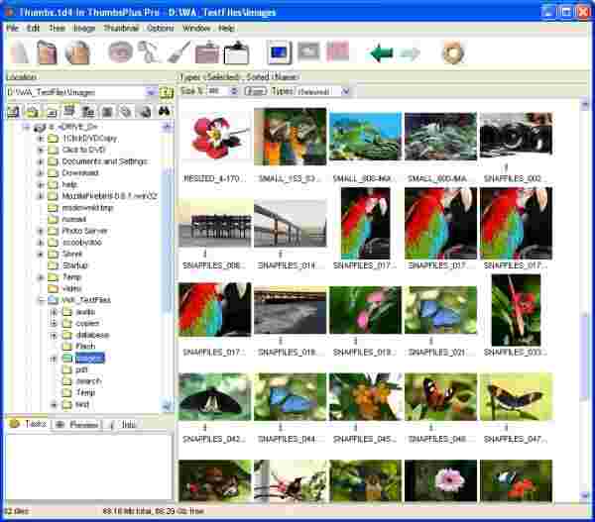The height and width of the screenshot is (522, 595).
Task: Collapse the DRIVE_D root node
Action: [x=26, y=127]
